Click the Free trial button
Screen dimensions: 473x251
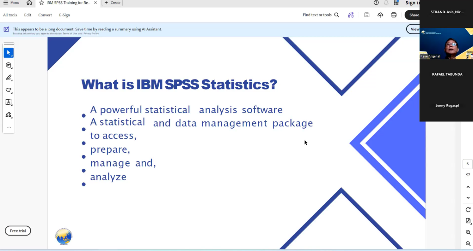click(x=18, y=231)
